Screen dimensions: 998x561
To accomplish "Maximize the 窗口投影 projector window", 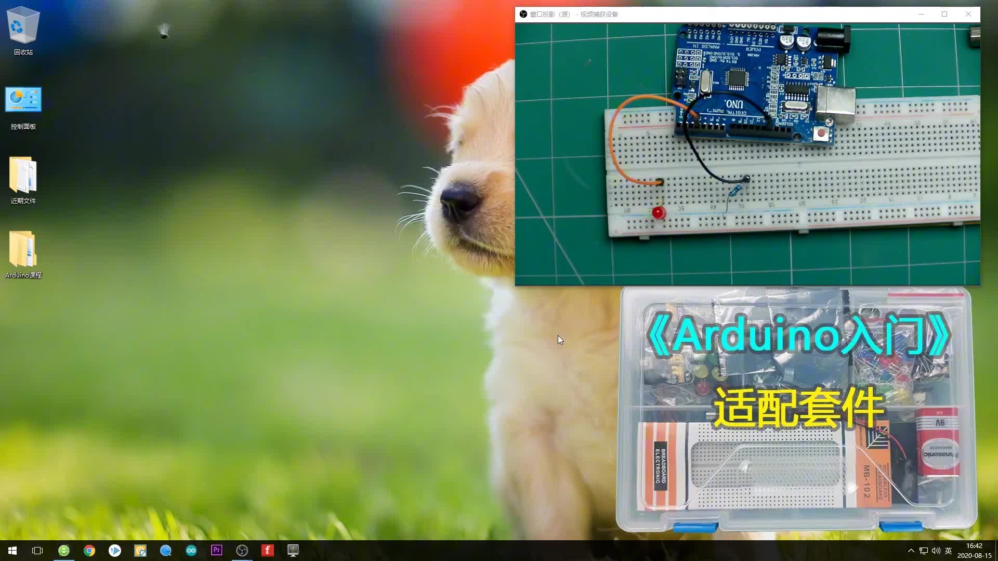I will pos(944,14).
